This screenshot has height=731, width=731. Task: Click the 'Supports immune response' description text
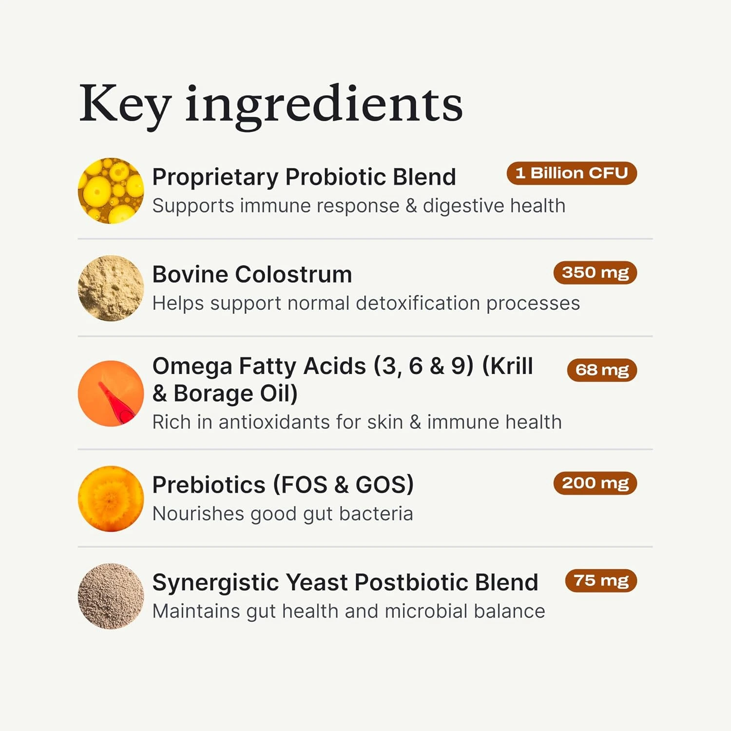pos(359,206)
